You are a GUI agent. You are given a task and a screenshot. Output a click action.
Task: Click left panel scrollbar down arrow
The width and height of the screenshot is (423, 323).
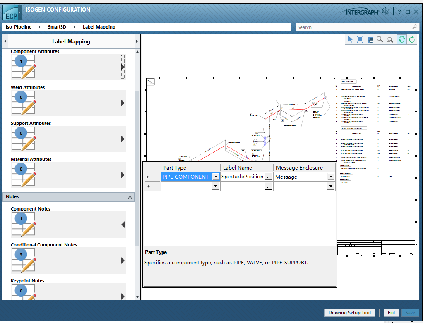(137, 297)
